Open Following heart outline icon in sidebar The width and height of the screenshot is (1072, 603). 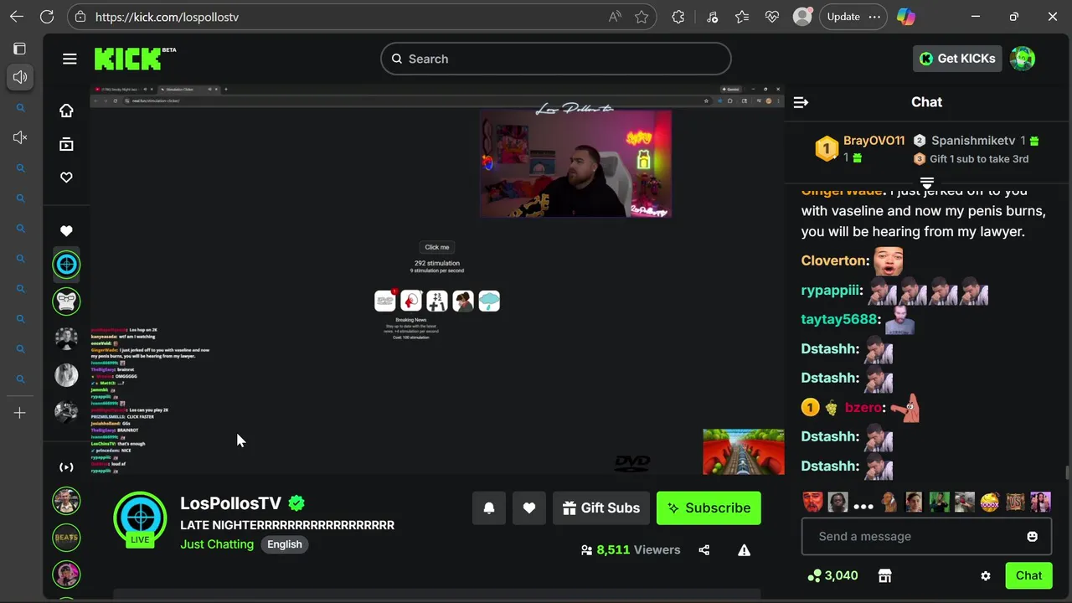pos(66,178)
